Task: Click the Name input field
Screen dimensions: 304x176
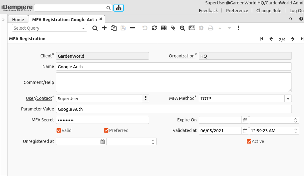Action: point(174,66)
